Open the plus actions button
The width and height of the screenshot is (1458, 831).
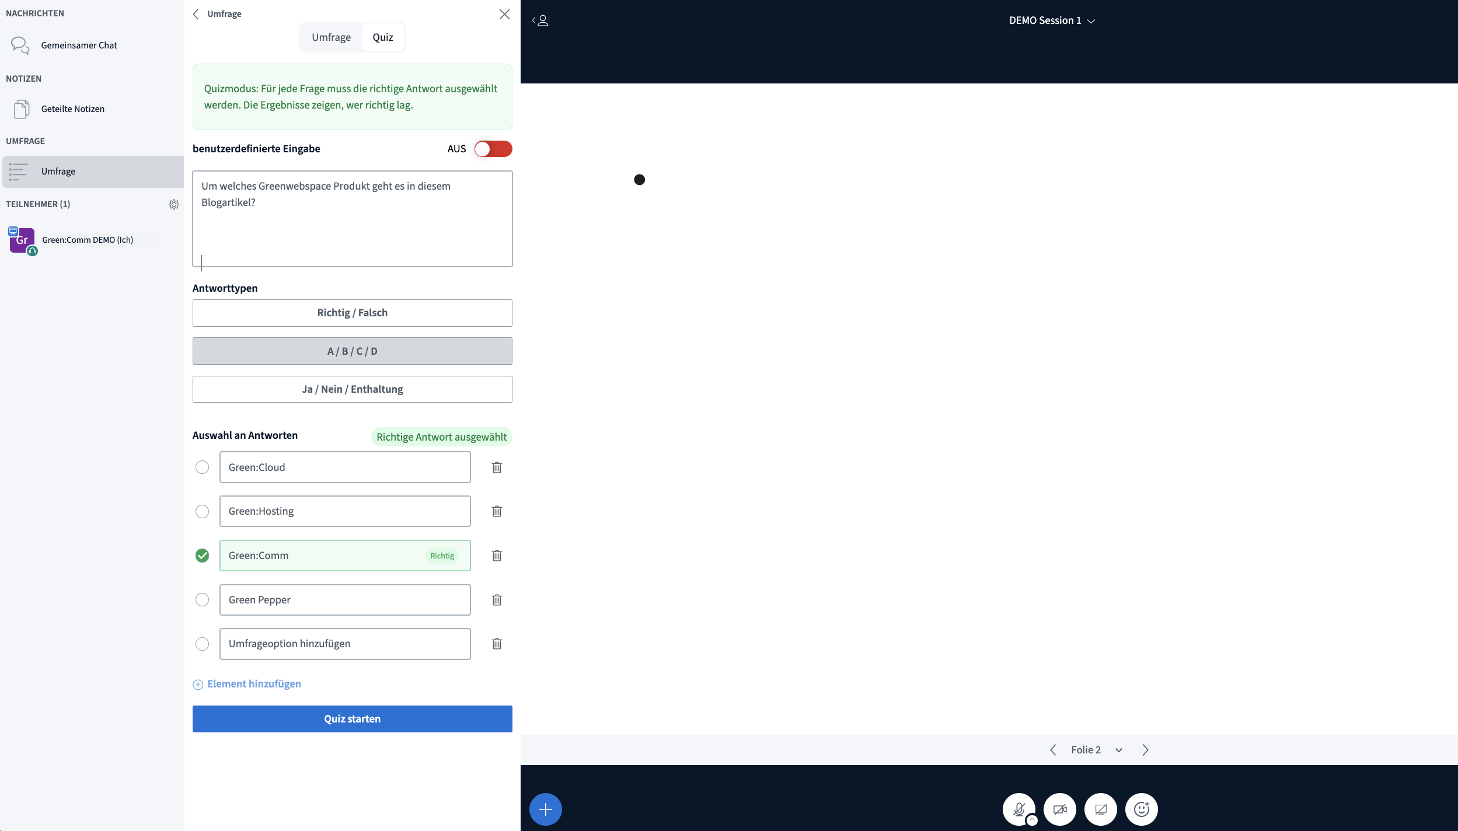click(x=545, y=809)
